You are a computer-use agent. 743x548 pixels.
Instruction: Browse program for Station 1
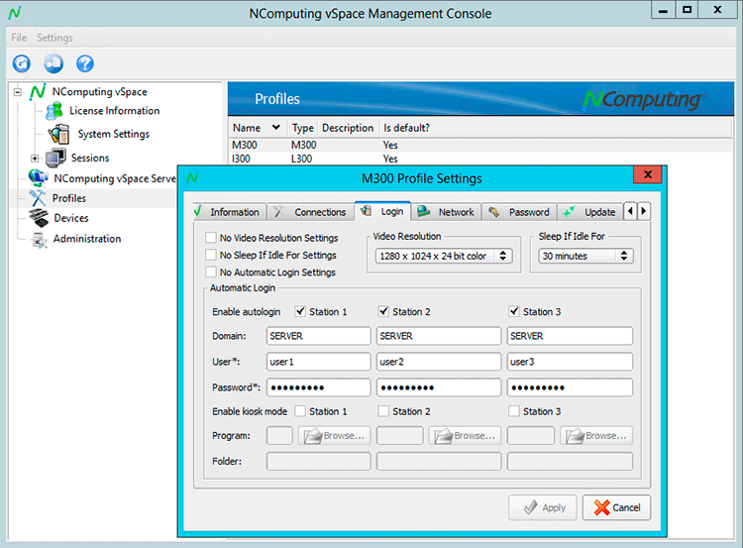click(335, 436)
